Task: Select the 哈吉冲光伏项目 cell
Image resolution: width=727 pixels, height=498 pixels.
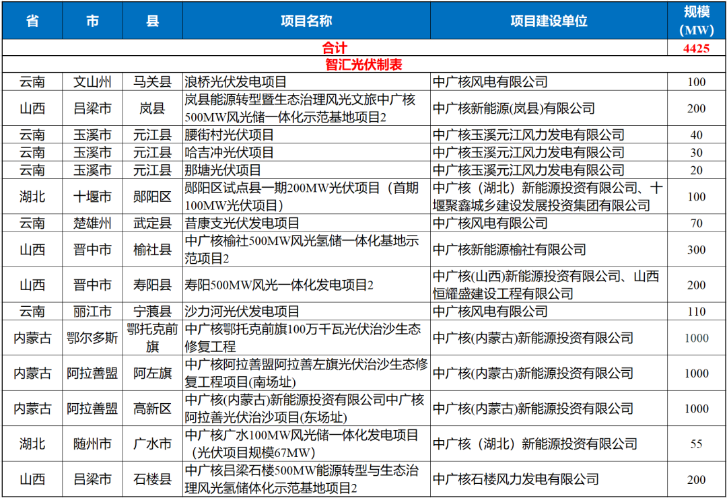Action: pos(306,152)
